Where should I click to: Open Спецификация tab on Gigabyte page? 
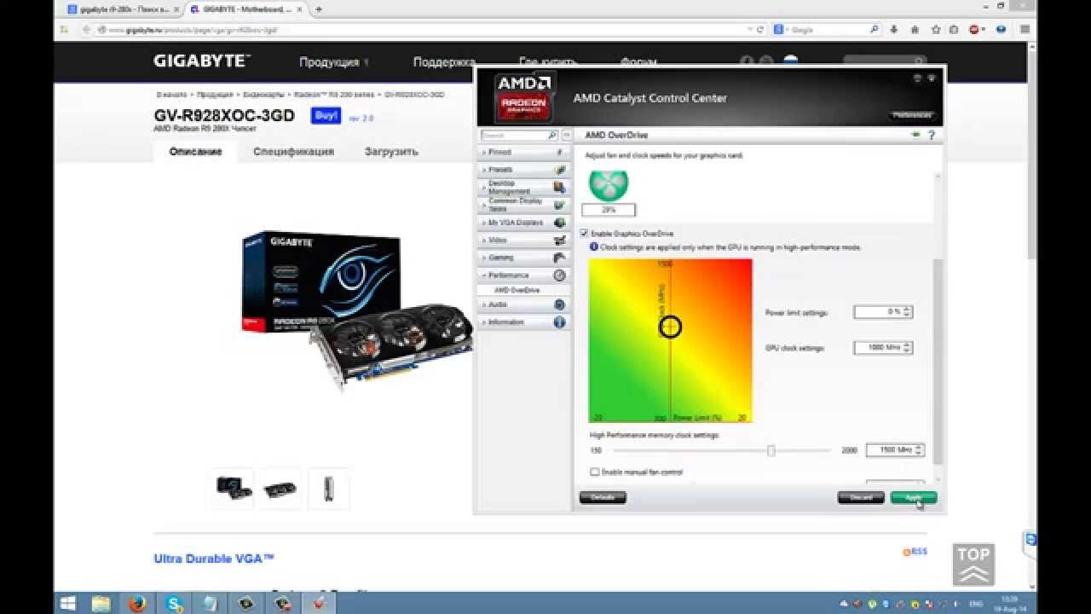(x=293, y=152)
